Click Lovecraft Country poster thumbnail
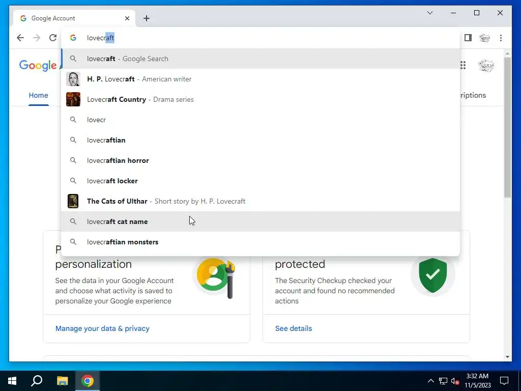This screenshot has height=391, width=521. tap(73, 99)
